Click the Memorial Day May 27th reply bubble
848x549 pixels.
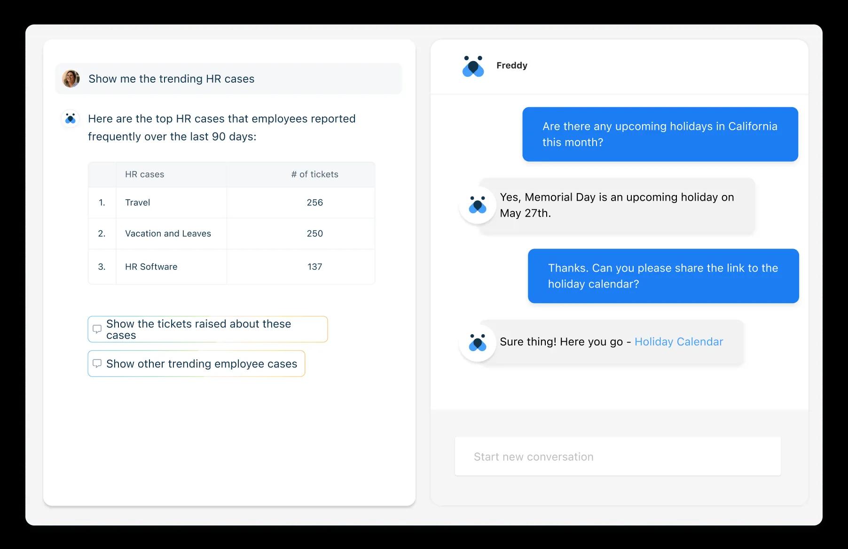coord(617,205)
